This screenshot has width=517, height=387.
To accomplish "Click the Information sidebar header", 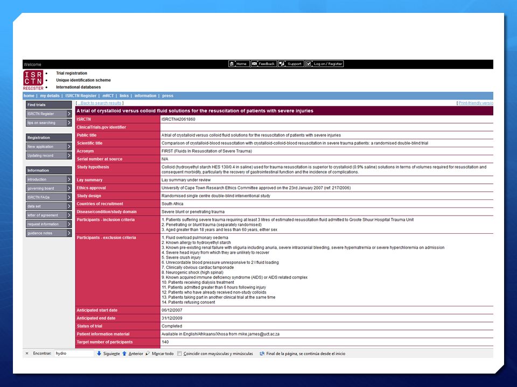I will click(49, 170).
